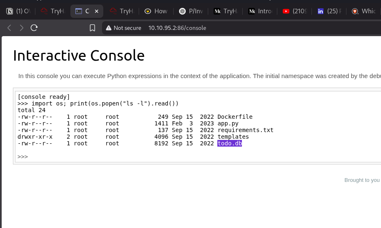The height and width of the screenshot is (228, 381).
Task: Open the 'How' tab
Action: tap(156, 11)
